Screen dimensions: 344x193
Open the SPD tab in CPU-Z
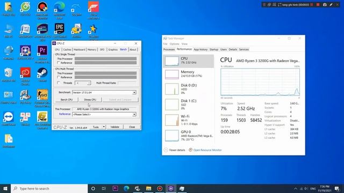102,50
